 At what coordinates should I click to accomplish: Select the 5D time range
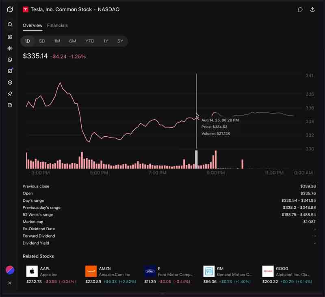point(42,41)
